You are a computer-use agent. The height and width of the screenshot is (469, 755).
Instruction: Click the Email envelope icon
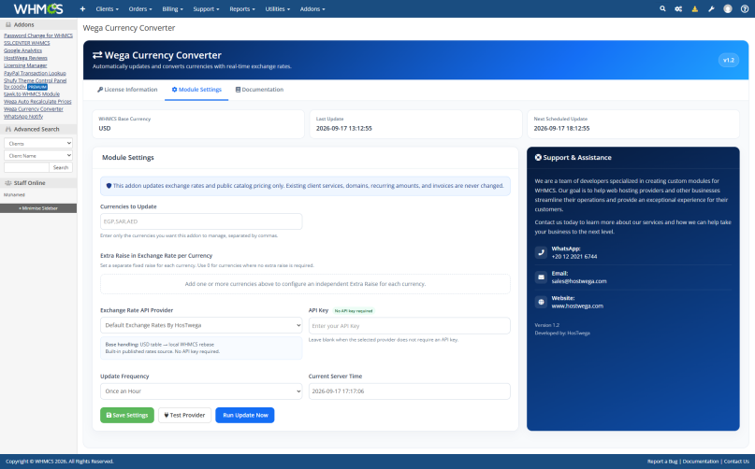click(x=541, y=277)
